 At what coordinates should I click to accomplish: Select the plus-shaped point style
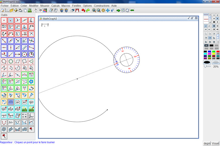[x=214, y=15]
